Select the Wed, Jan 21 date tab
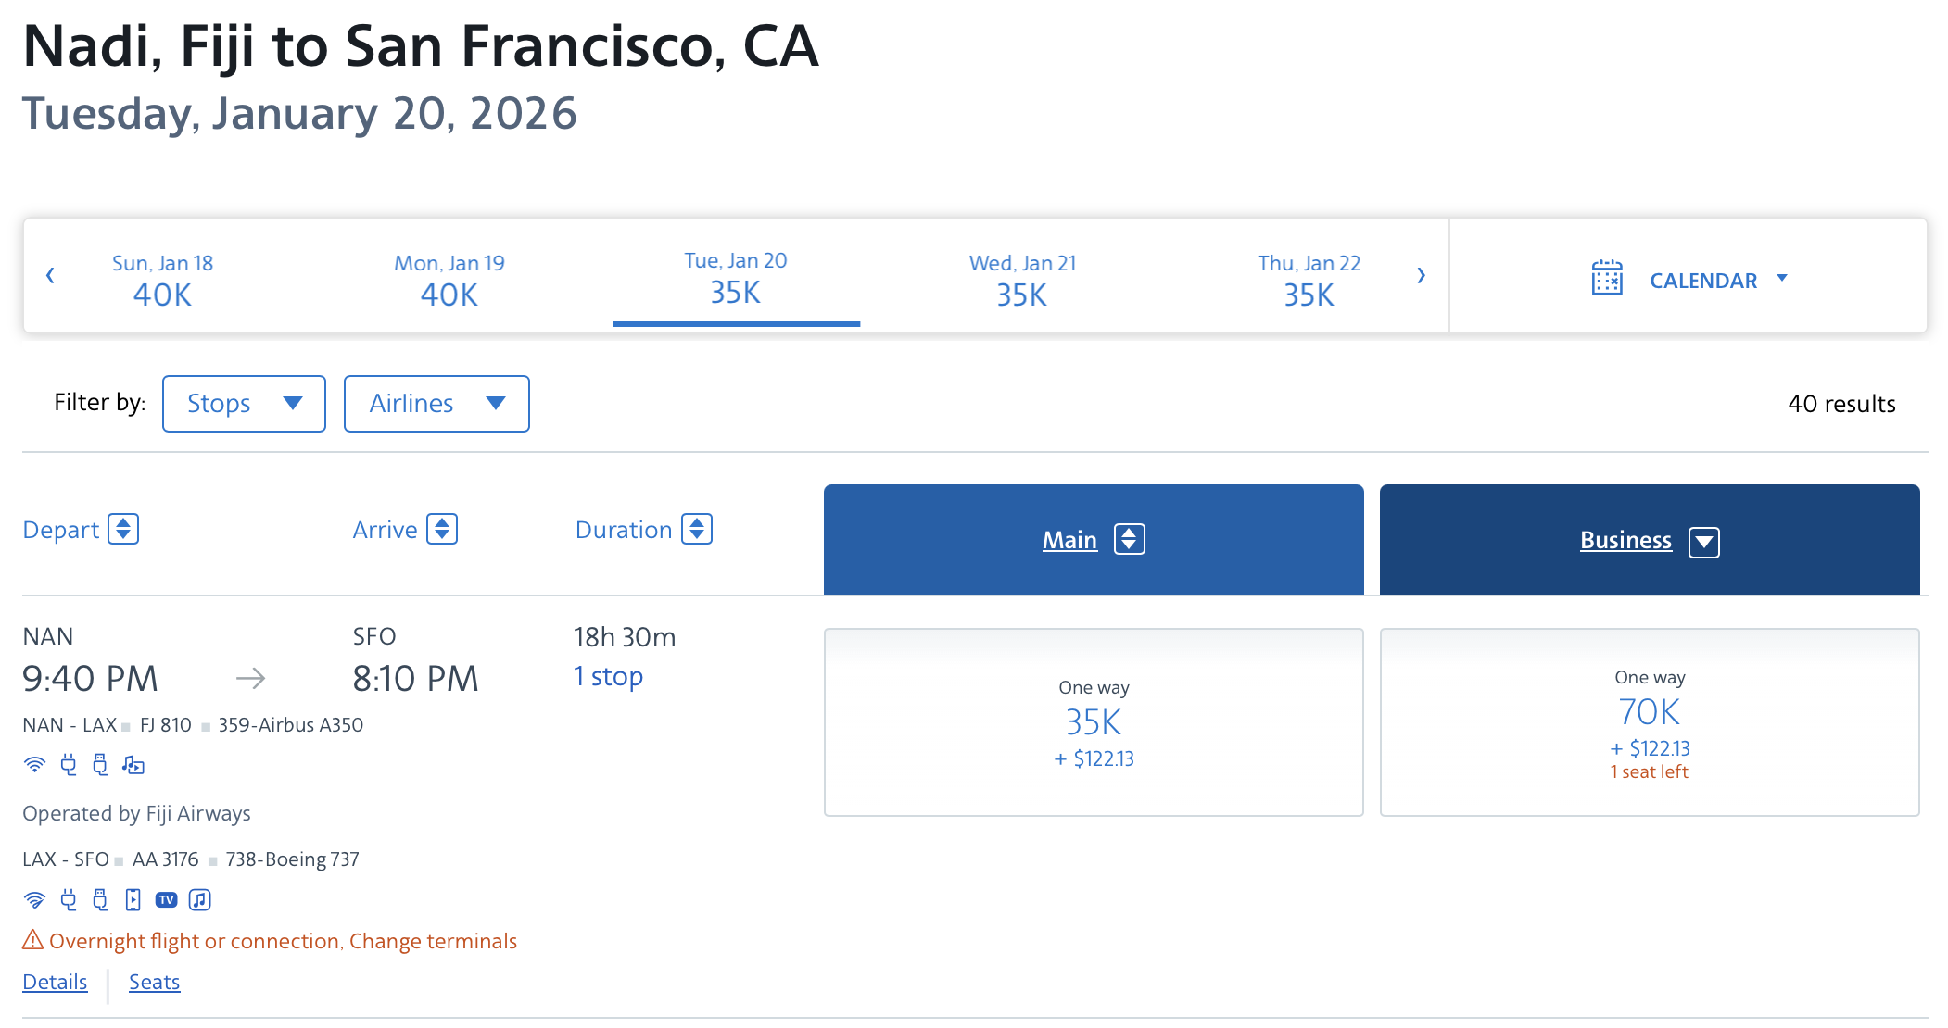The height and width of the screenshot is (1028, 1948). pyautogui.click(x=1022, y=279)
